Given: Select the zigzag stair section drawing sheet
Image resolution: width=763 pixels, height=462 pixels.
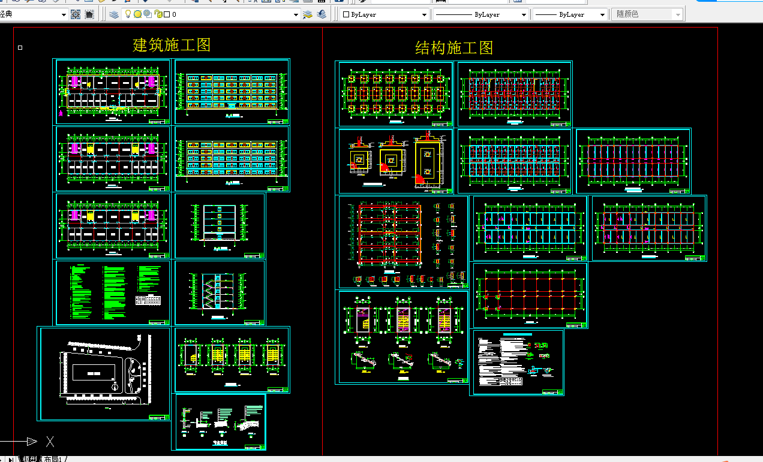Looking at the screenshot, I should [x=220, y=292].
